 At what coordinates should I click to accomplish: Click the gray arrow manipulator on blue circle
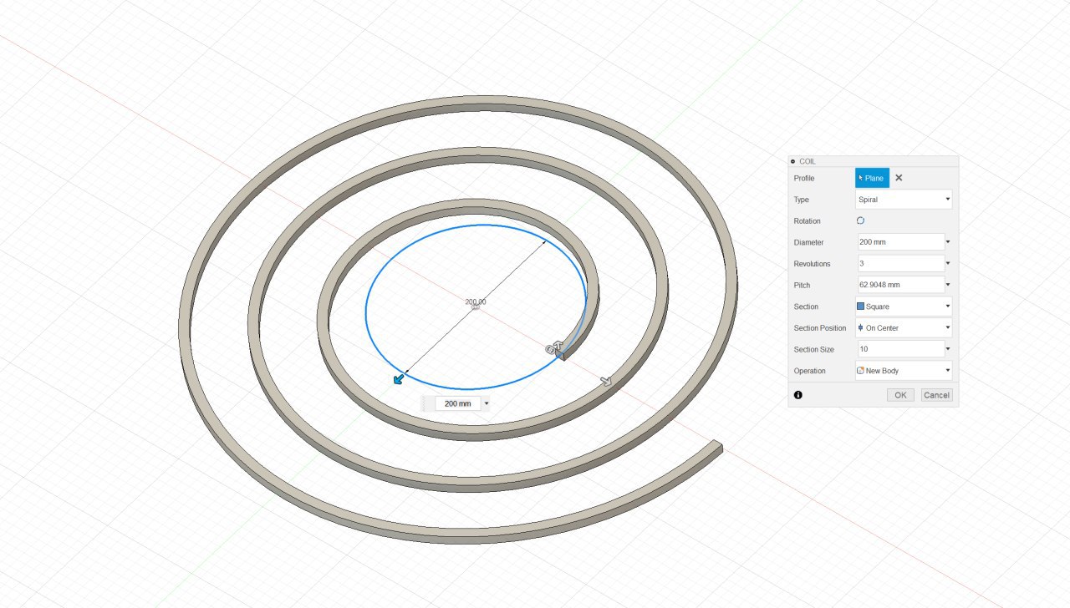[x=606, y=382]
